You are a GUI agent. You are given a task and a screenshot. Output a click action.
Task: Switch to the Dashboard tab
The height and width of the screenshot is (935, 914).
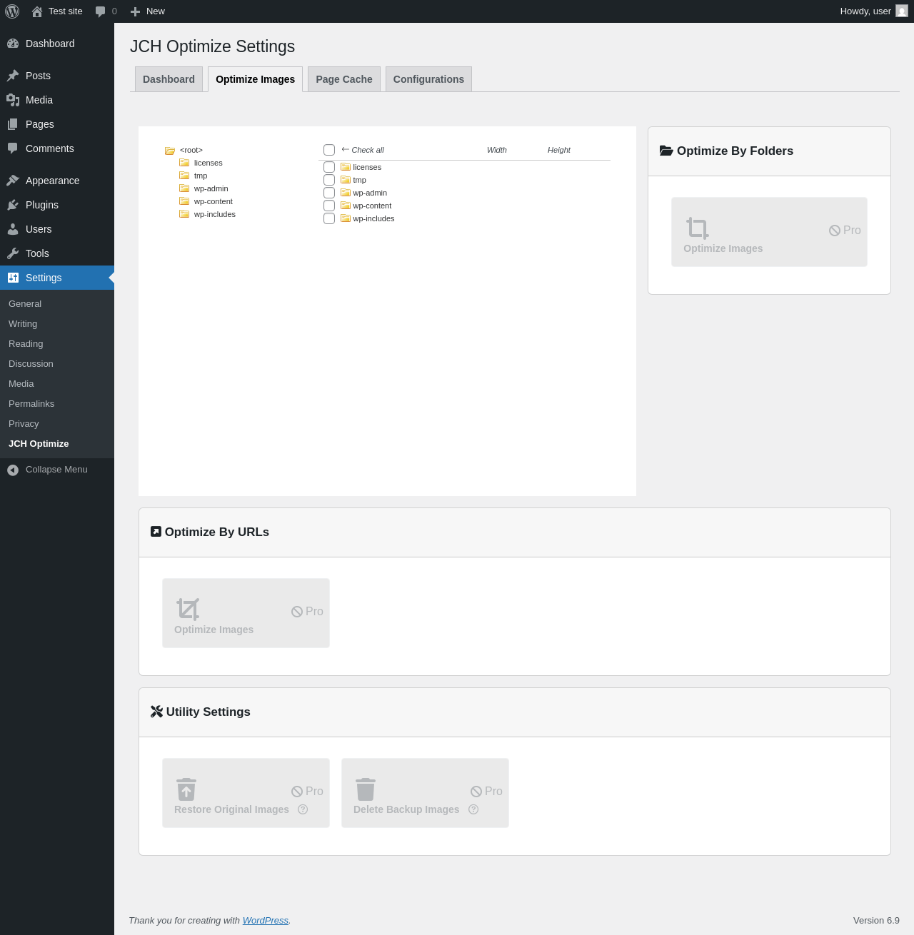169,79
